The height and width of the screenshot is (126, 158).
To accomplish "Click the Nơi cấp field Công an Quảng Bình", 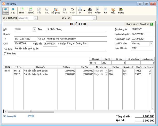I will [x=77, y=44].
